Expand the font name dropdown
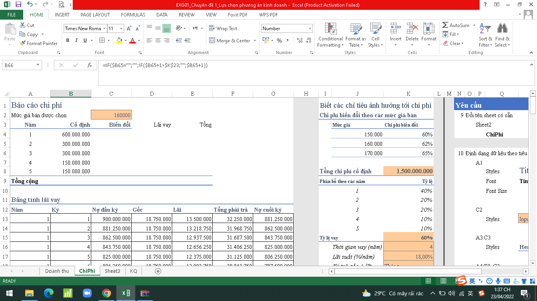Viewport: 537px width, 301px height. (105, 29)
